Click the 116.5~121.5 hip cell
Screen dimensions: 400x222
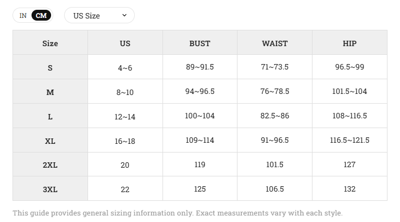click(x=349, y=141)
